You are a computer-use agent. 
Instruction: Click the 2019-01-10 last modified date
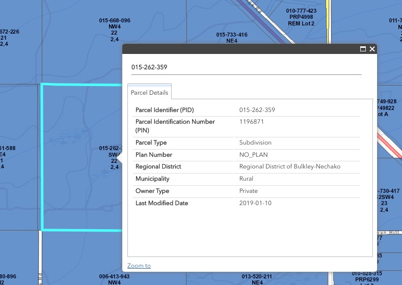point(254,204)
